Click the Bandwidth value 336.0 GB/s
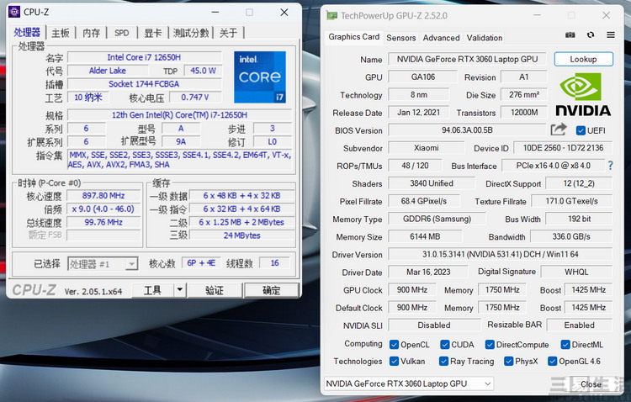Viewport: 631px width, 402px height. point(571,236)
